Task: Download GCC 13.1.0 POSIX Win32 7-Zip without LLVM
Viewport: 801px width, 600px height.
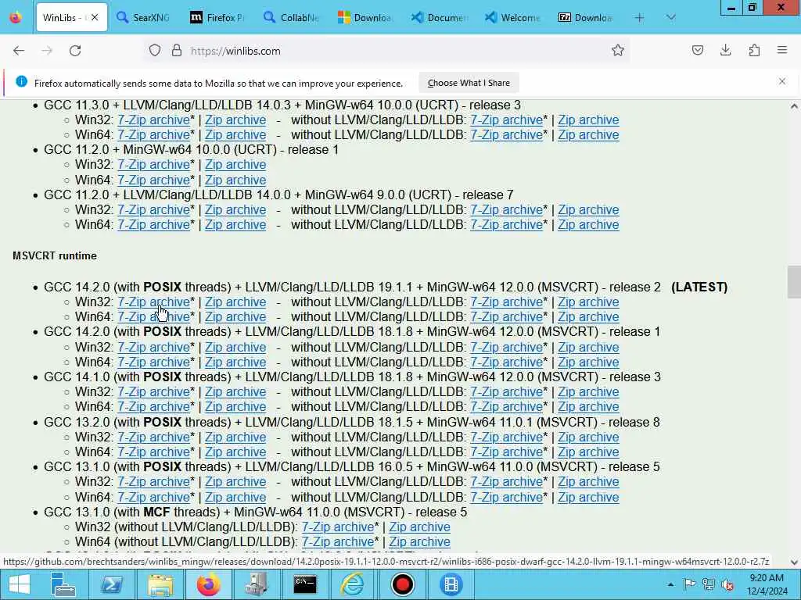Action: (506, 481)
